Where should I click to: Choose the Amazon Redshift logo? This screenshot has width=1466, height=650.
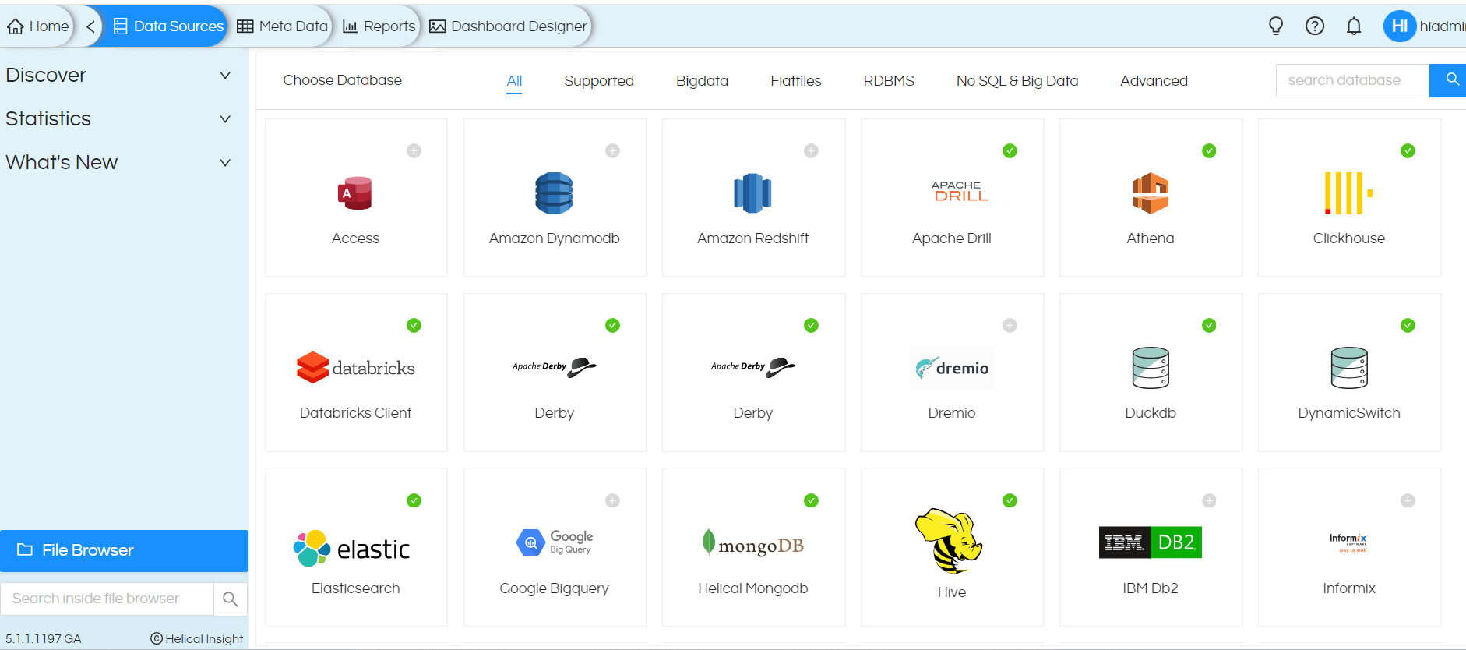coord(752,193)
